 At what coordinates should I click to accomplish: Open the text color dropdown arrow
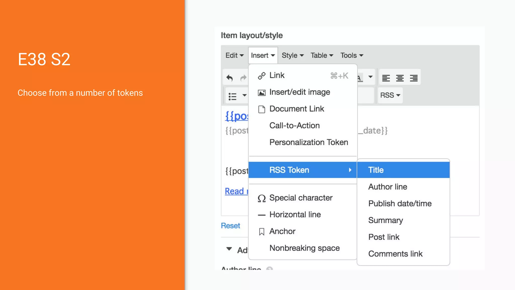[370, 77]
